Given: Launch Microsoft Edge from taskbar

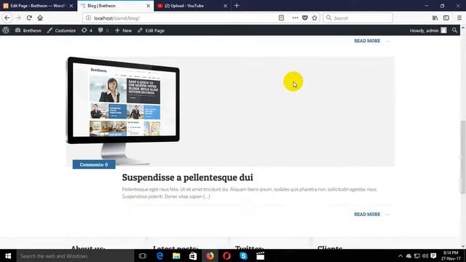Looking at the screenshot, I should click(159, 255).
